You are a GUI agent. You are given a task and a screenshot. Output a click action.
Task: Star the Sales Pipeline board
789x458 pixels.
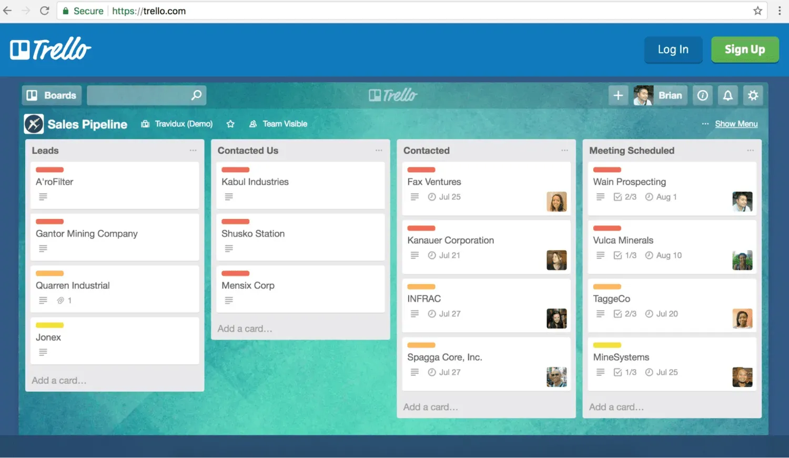point(230,124)
